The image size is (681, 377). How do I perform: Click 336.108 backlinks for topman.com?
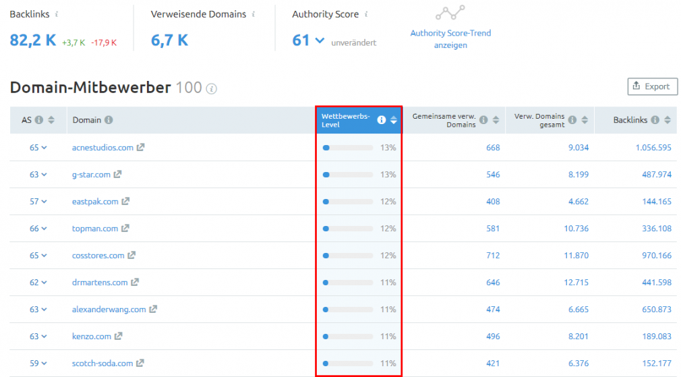tap(657, 229)
